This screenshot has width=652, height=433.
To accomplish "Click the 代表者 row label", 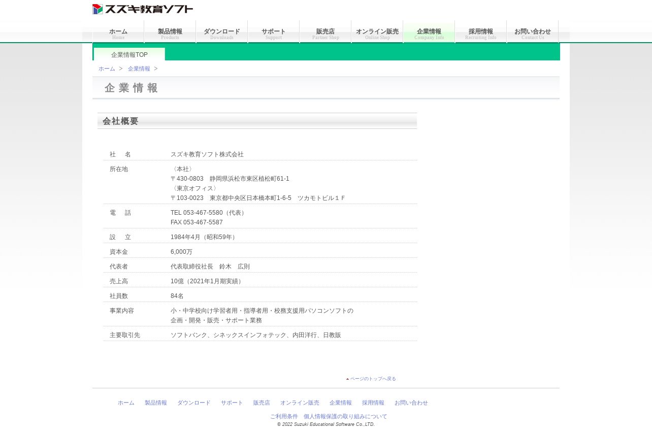I will point(119,267).
